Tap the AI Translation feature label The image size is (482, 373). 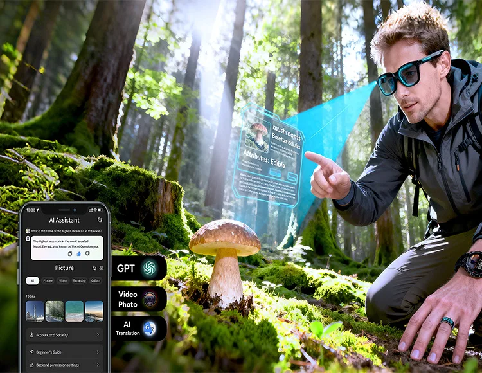128,329
